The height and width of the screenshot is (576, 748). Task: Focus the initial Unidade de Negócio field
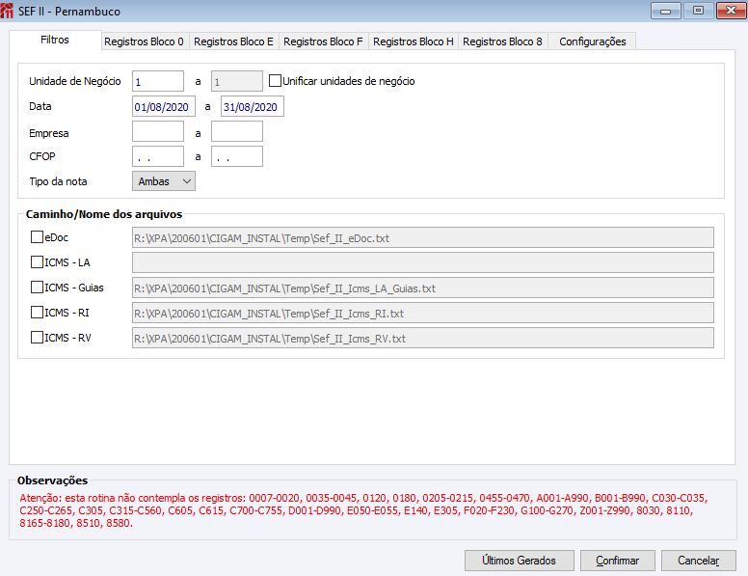coord(158,81)
